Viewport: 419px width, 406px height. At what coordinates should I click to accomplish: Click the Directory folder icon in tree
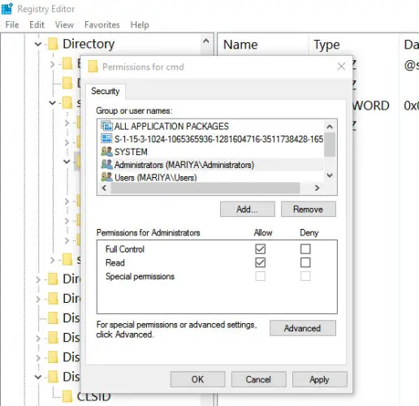(53, 44)
